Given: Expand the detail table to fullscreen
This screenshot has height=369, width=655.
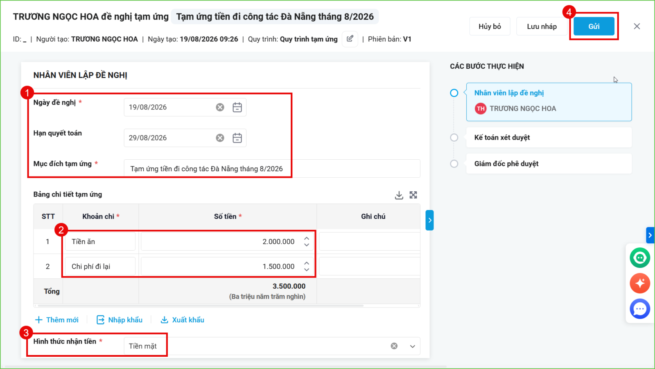Looking at the screenshot, I should [413, 195].
